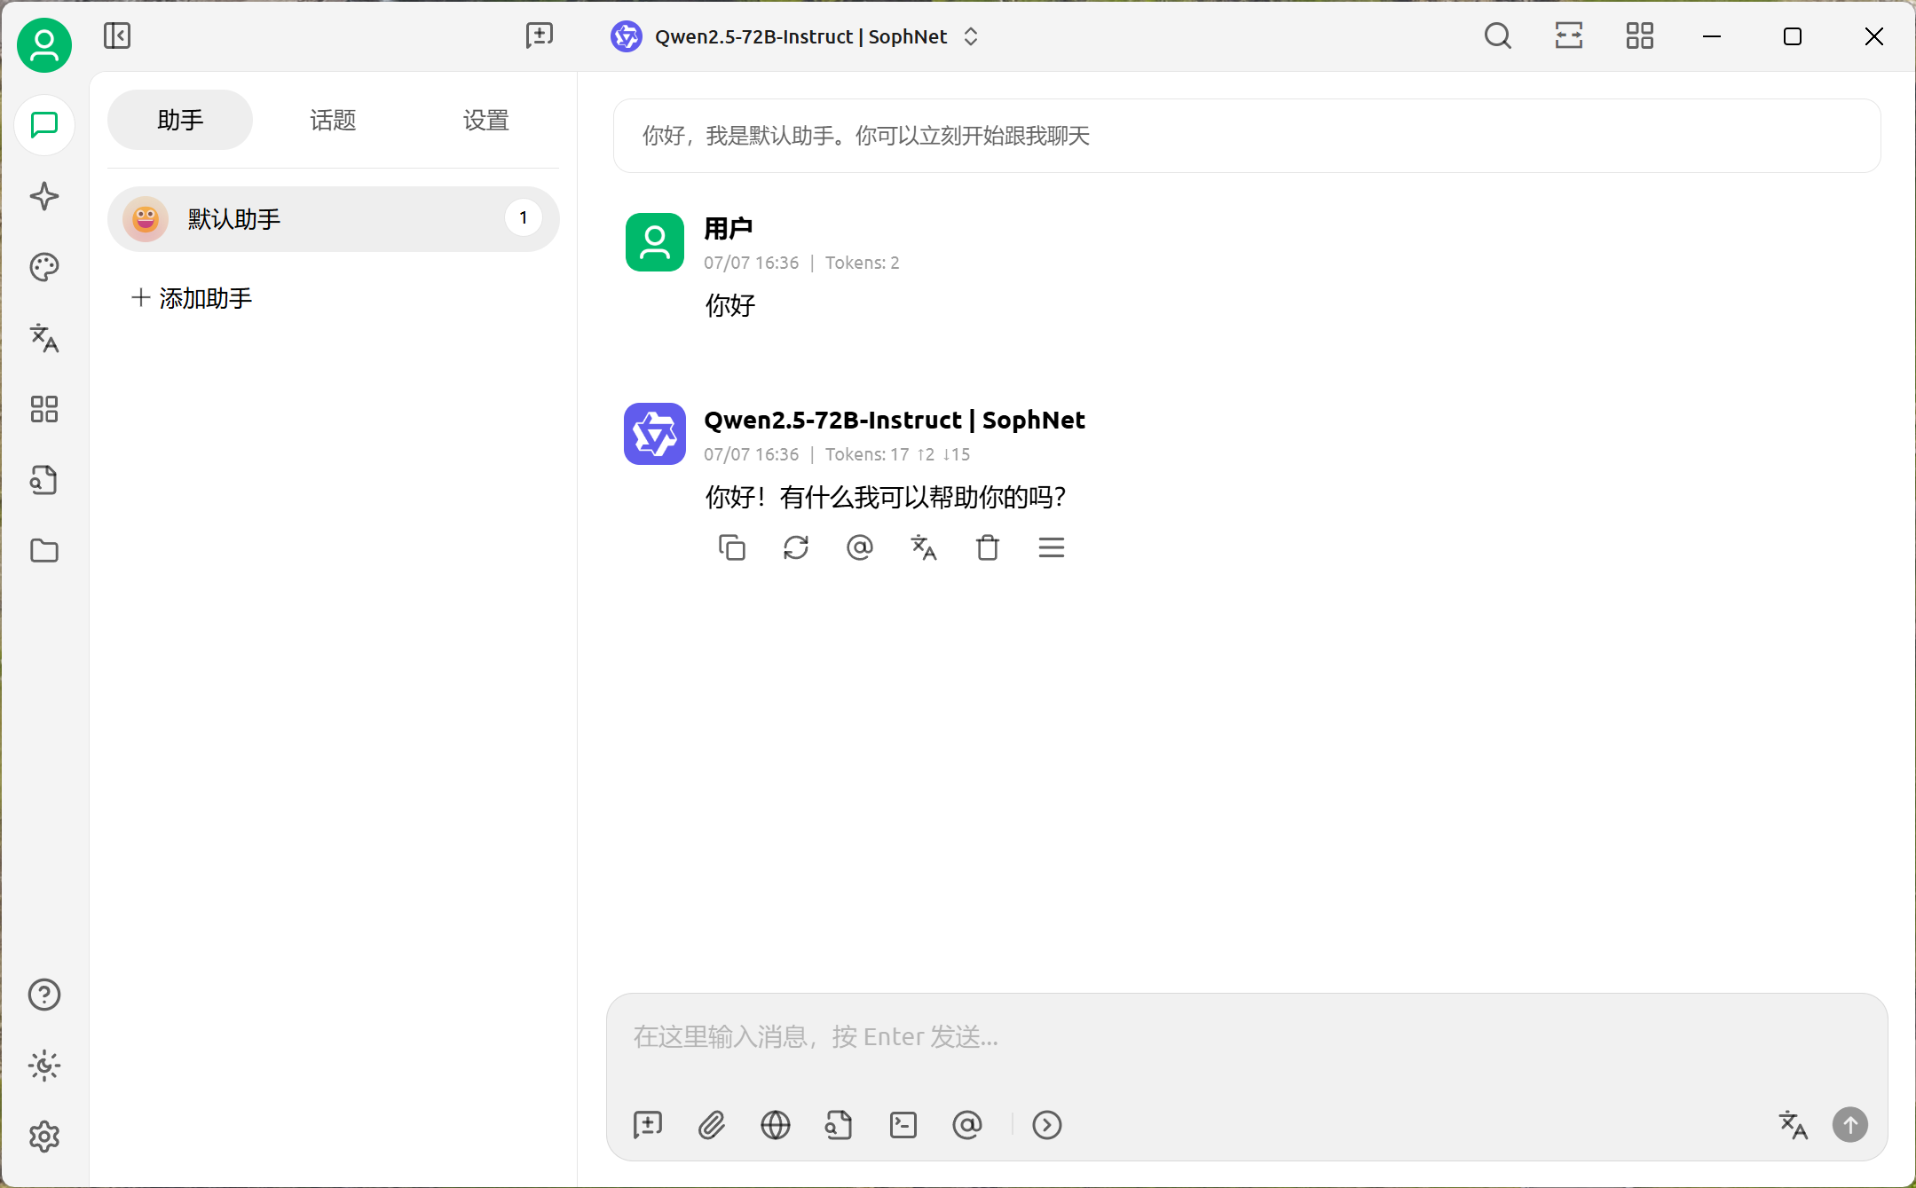Image resolution: width=1916 pixels, height=1188 pixels.
Task: Focus the message input field
Action: pyautogui.click(x=1246, y=1036)
